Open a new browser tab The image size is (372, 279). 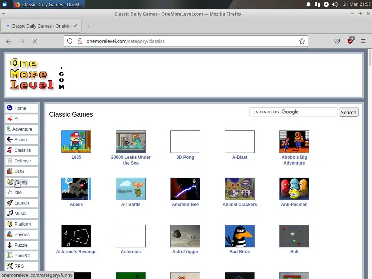coord(89,26)
